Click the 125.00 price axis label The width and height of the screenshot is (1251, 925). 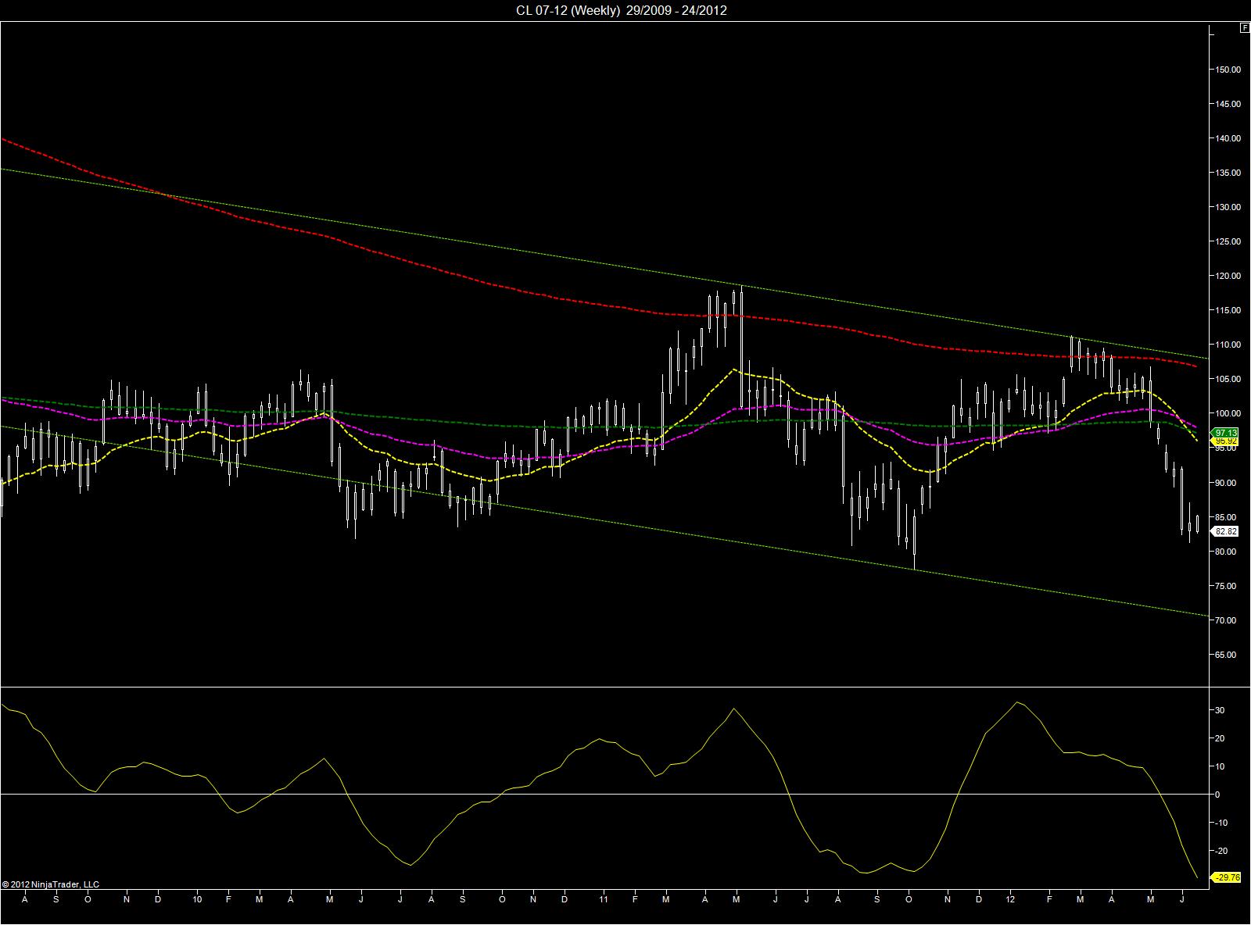coord(1227,241)
